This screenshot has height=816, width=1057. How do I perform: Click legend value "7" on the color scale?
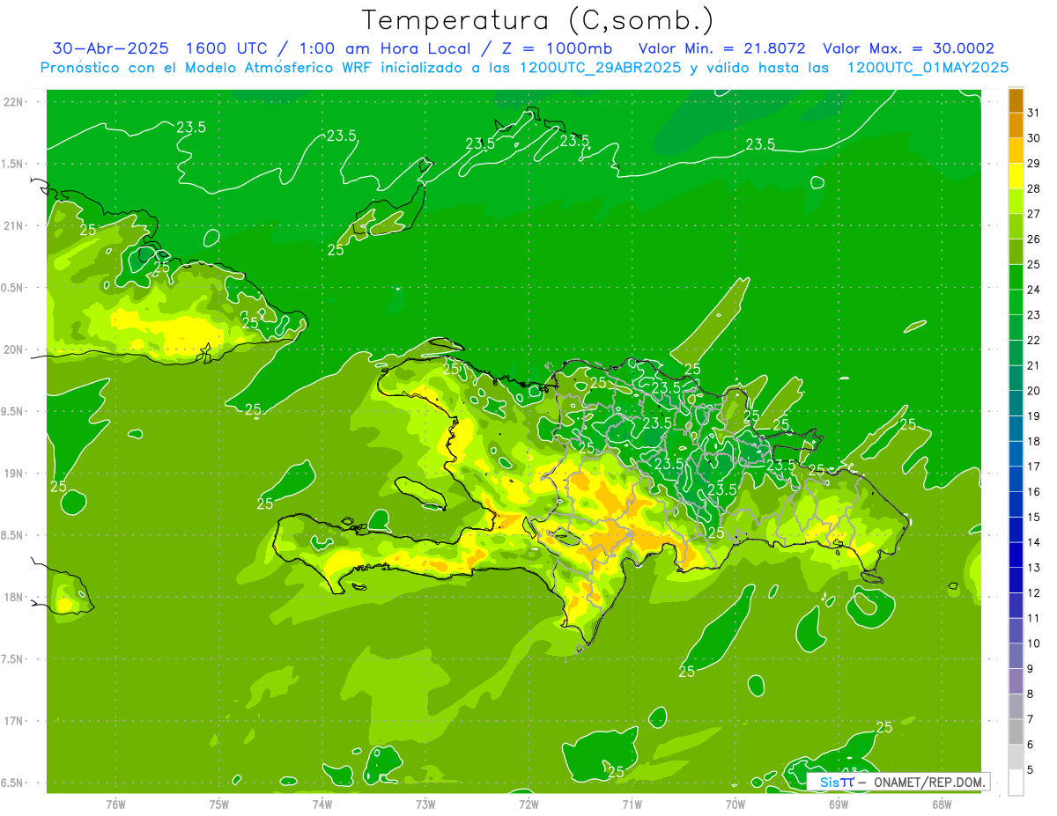(x=1031, y=720)
